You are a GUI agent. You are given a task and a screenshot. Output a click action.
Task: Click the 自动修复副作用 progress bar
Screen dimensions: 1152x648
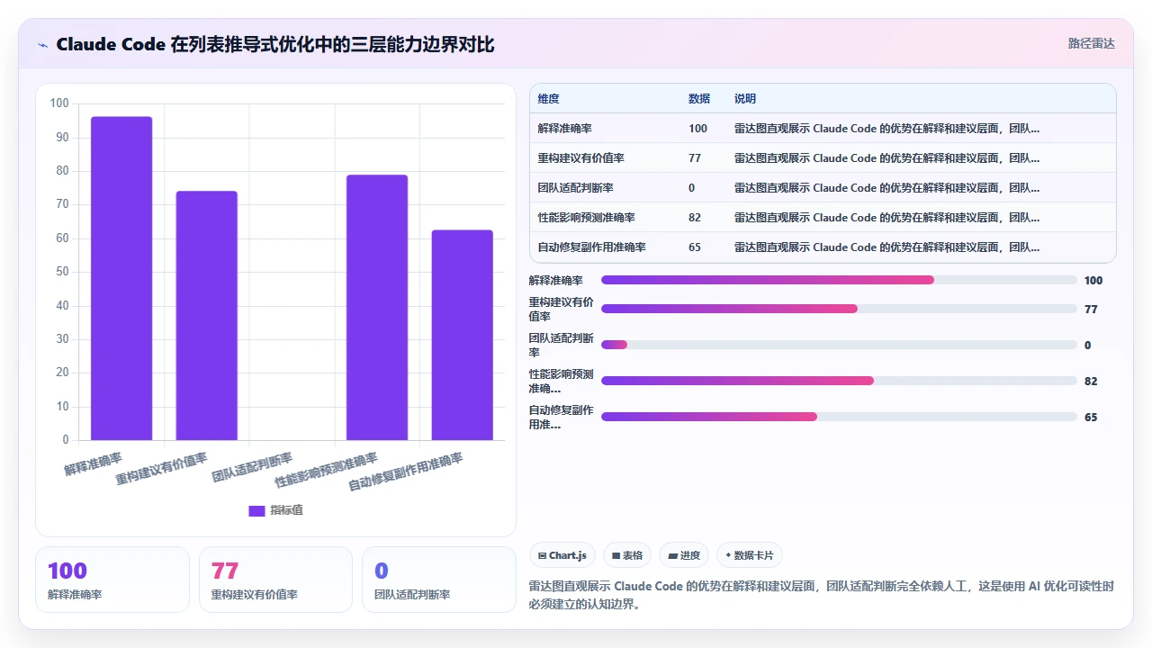pos(839,417)
